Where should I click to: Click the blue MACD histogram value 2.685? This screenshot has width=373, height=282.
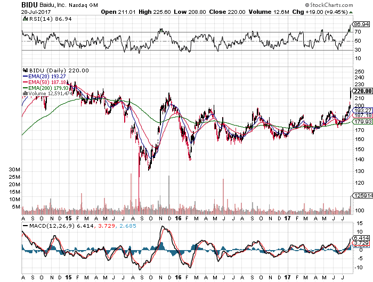(x=128, y=226)
